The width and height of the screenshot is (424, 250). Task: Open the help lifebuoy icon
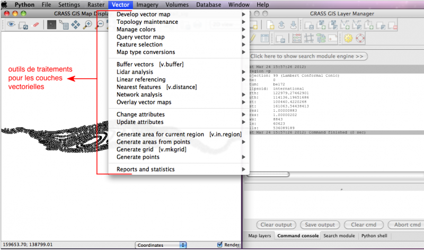[x=360, y=38]
